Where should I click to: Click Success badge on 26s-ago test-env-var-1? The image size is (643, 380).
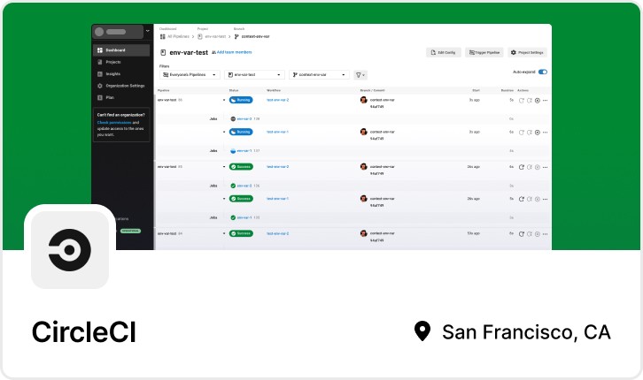click(241, 198)
